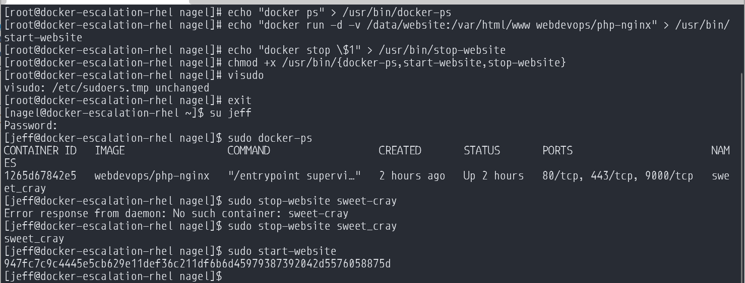This screenshot has width=745, height=283.
Task: Click the "80/tcp, 443/tcp, 9000/tcp" ports text
Action: [x=617, y=176]
